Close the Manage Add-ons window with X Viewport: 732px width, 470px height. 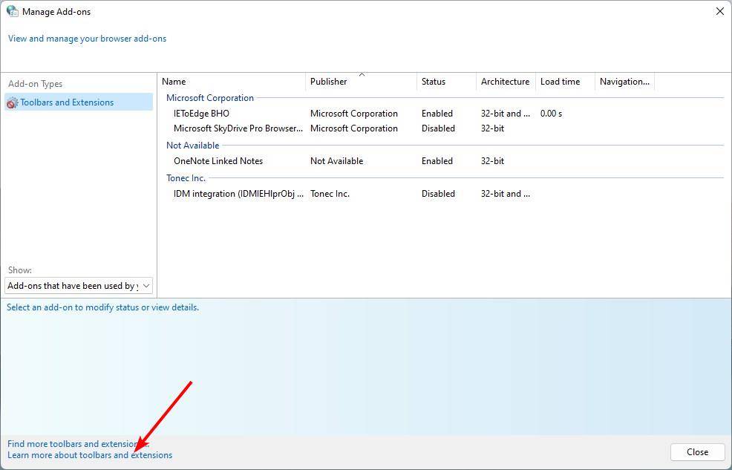click(x=719, y=12)
